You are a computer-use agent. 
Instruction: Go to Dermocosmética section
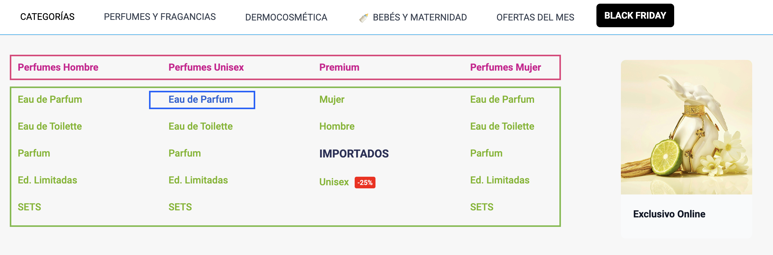[286, 17]
